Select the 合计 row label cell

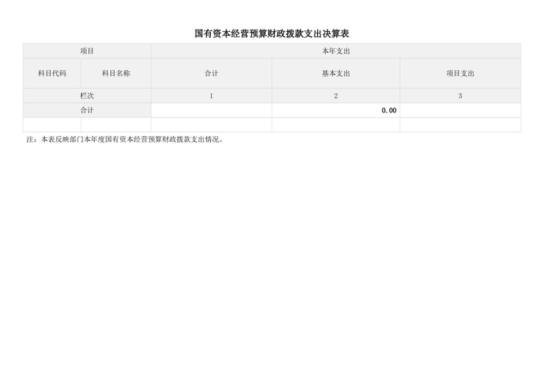click(87, 110)
